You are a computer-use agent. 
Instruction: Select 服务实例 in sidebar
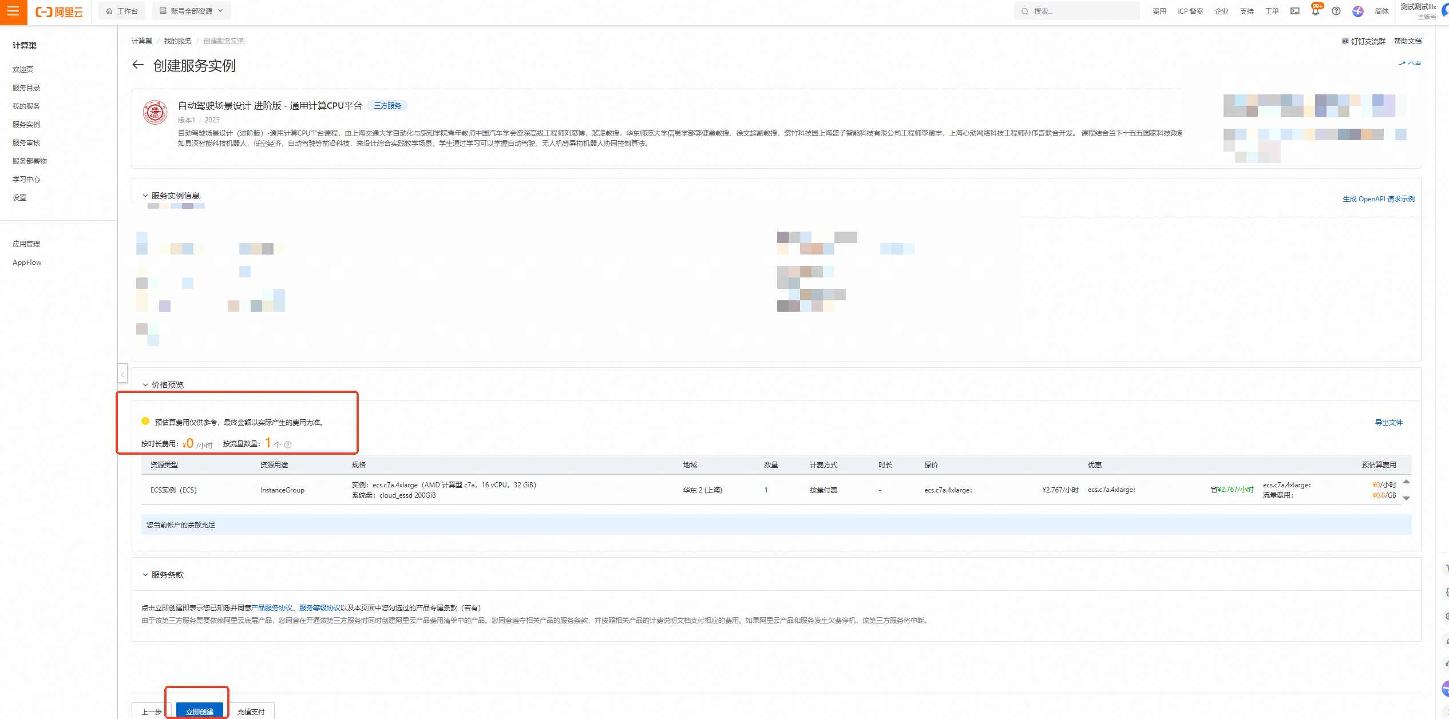(x=26, y=124)
